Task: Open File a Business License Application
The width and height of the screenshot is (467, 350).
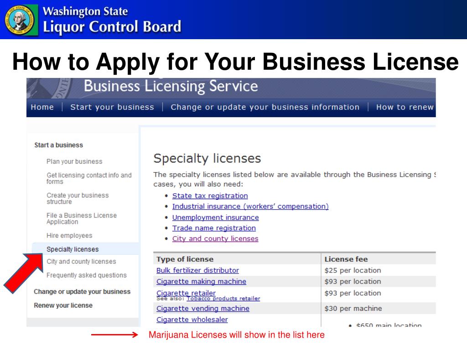Action: pyautogui.click(x=81, y=218)
